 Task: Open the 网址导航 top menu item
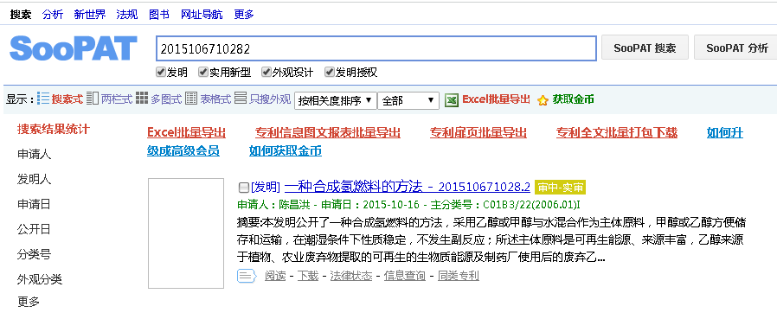click(x=202, y=15)
